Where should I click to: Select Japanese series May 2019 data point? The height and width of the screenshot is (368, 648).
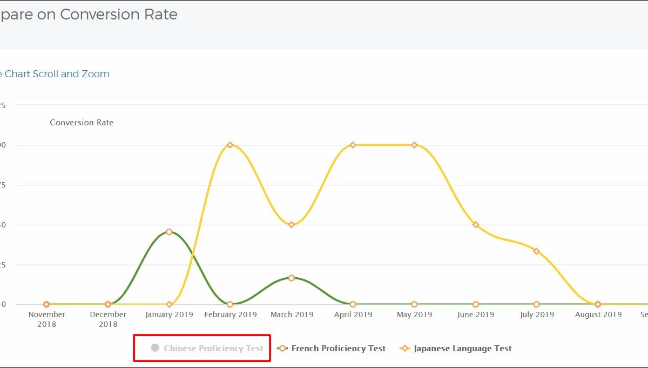[x=414, y=145]
